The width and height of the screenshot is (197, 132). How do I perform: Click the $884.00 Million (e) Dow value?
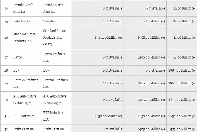(x=182, y=70)
